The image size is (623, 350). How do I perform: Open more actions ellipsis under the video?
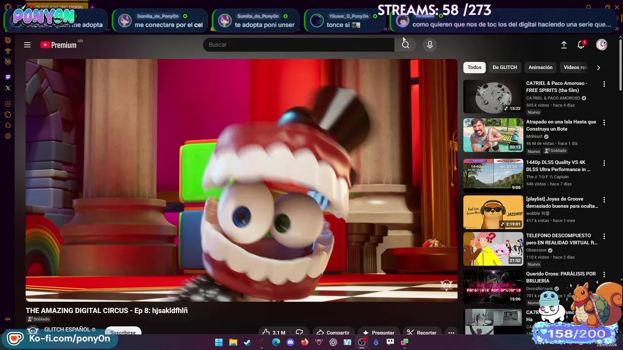[x=451, y=332]
